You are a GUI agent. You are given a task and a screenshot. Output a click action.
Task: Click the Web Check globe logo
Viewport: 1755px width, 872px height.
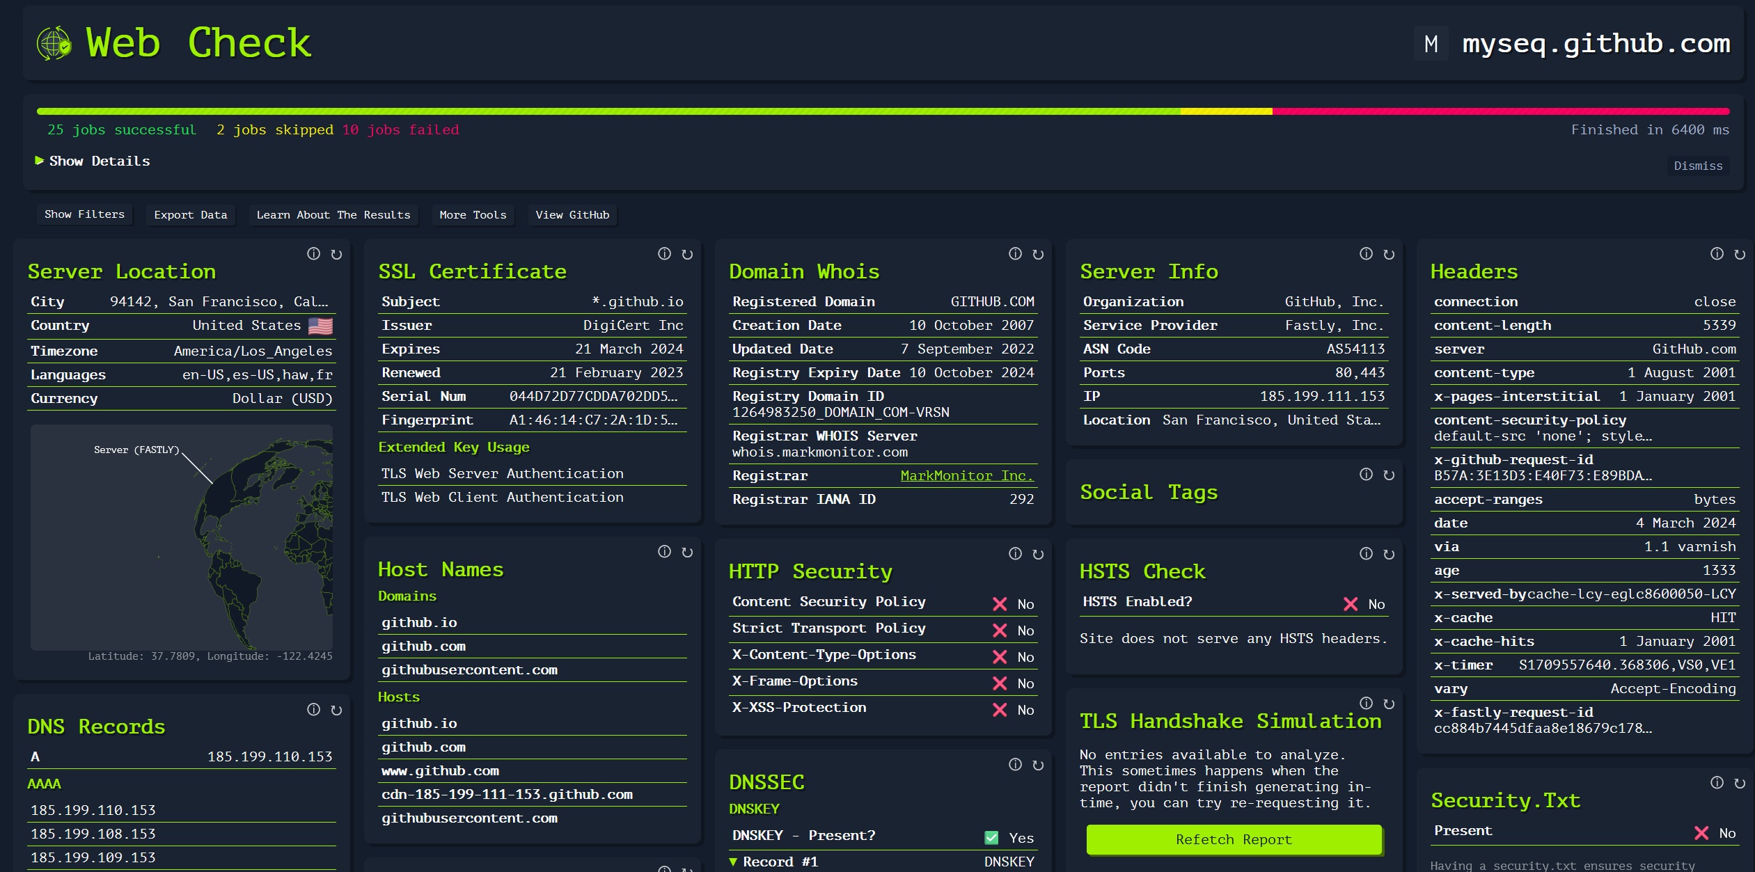point(54,43)
